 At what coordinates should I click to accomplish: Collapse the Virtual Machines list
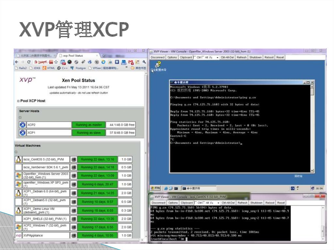(x=16, y=152)
